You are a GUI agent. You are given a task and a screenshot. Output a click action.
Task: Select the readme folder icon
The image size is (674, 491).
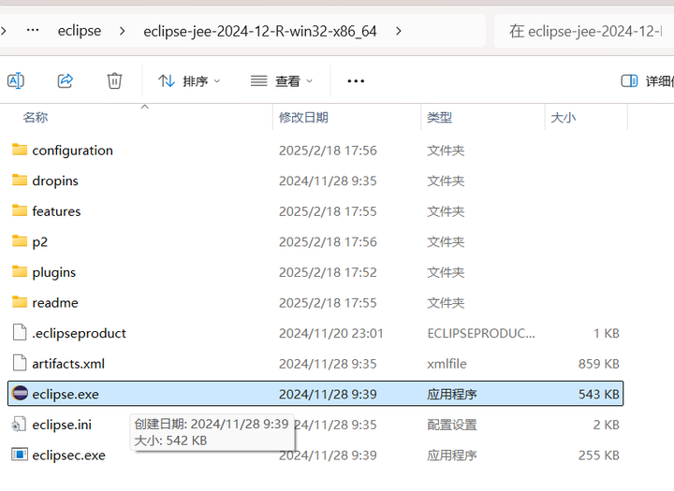point(20,302)
